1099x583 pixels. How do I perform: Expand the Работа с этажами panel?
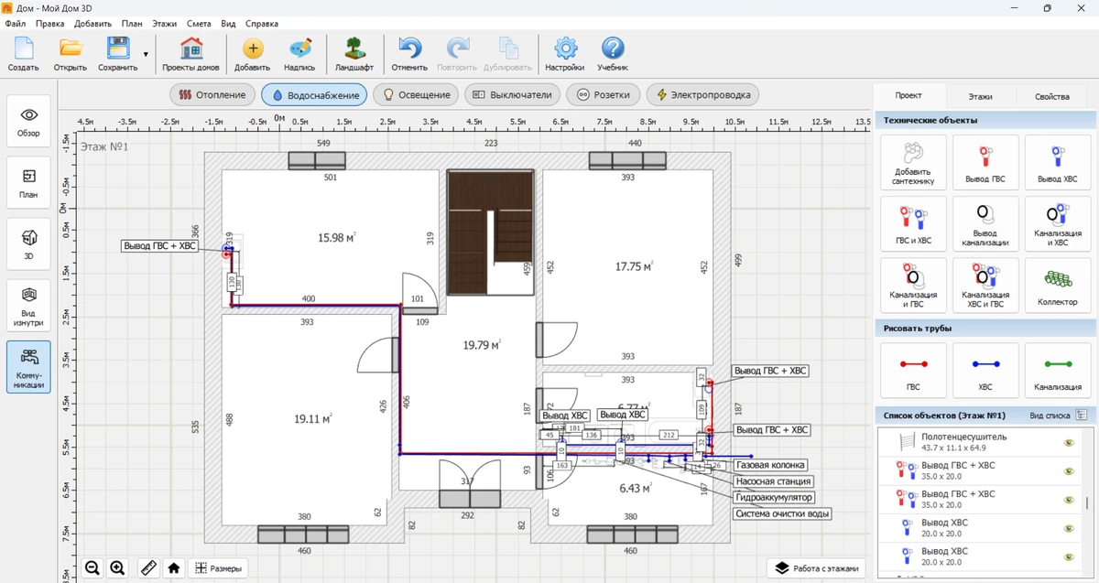click(816, 568)
